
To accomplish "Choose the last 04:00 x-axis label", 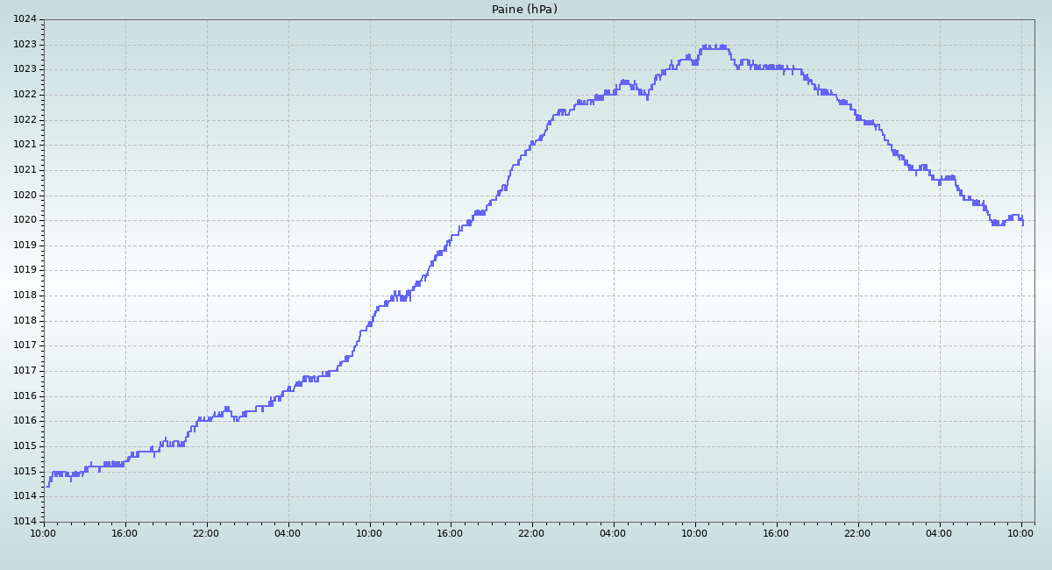I will pos(940,532).
